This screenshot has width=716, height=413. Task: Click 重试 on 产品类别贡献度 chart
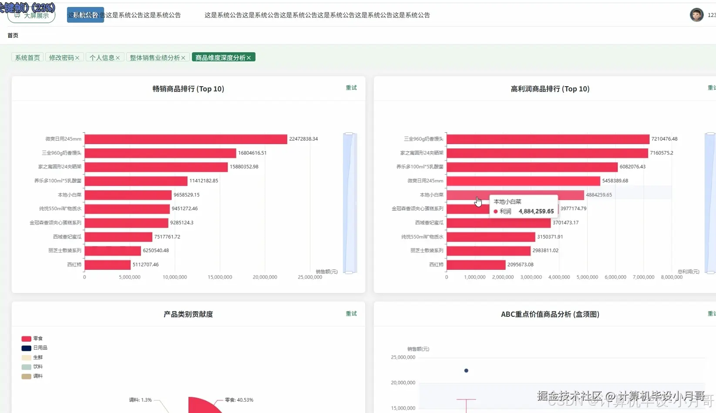351,314
